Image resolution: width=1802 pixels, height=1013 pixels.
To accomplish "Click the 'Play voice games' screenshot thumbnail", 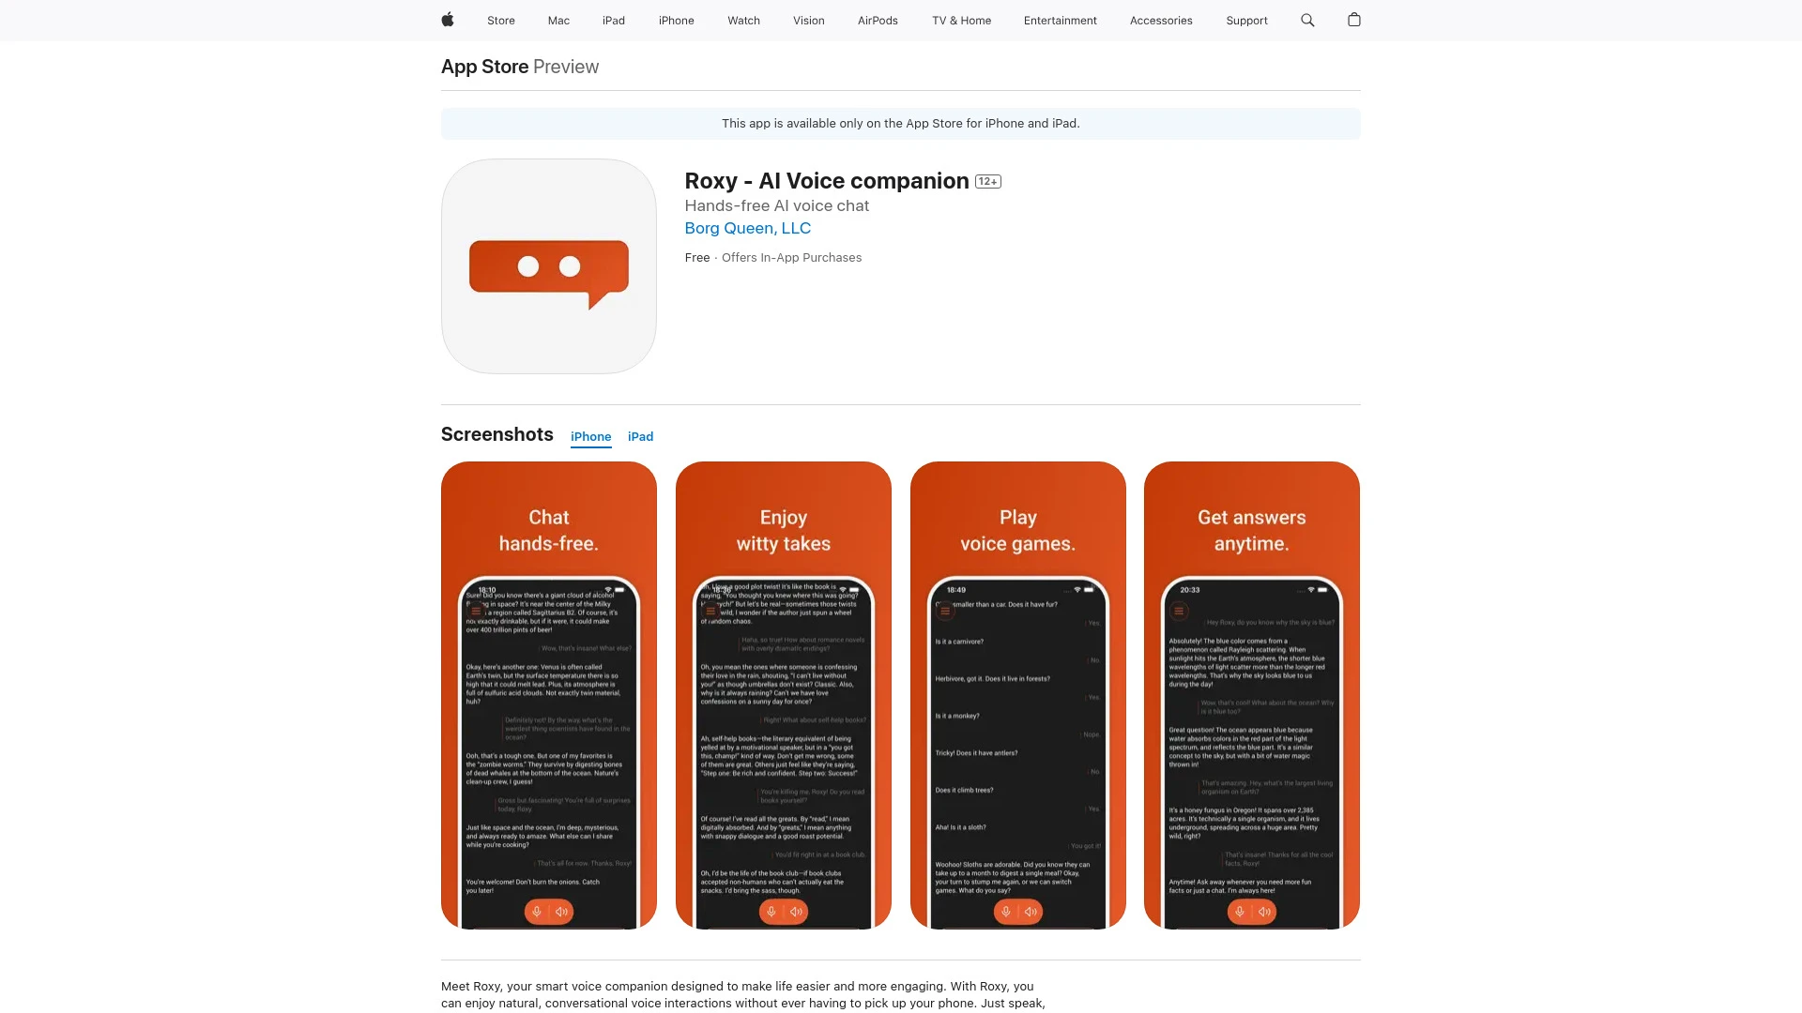I will coord(1017,695).
